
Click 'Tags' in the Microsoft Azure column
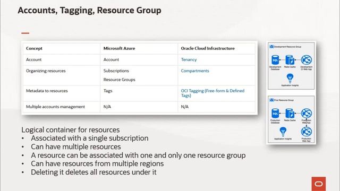click(x=108, y=91)
